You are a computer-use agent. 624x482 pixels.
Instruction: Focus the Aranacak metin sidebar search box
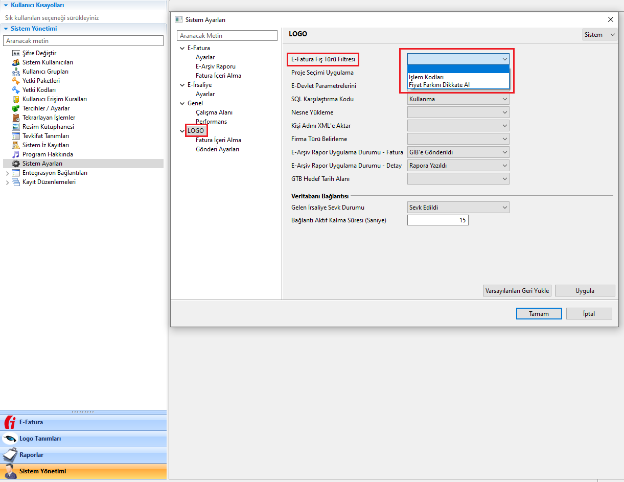83,40
